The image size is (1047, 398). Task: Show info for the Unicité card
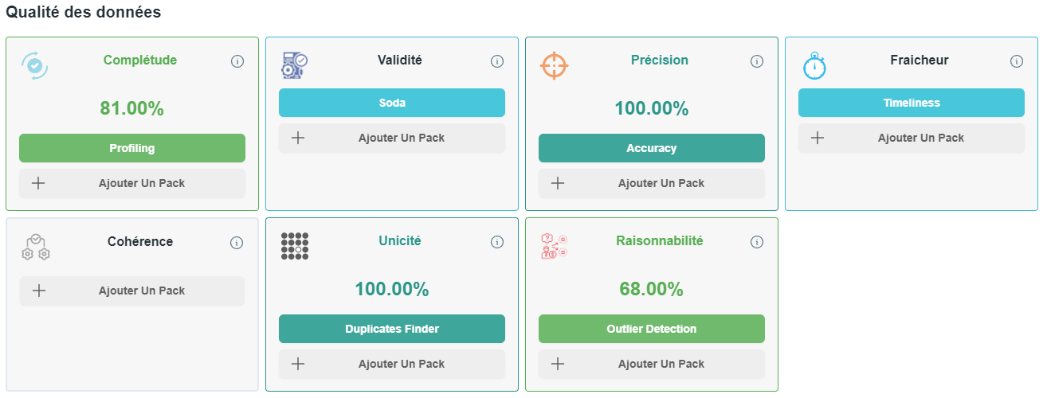497,242
